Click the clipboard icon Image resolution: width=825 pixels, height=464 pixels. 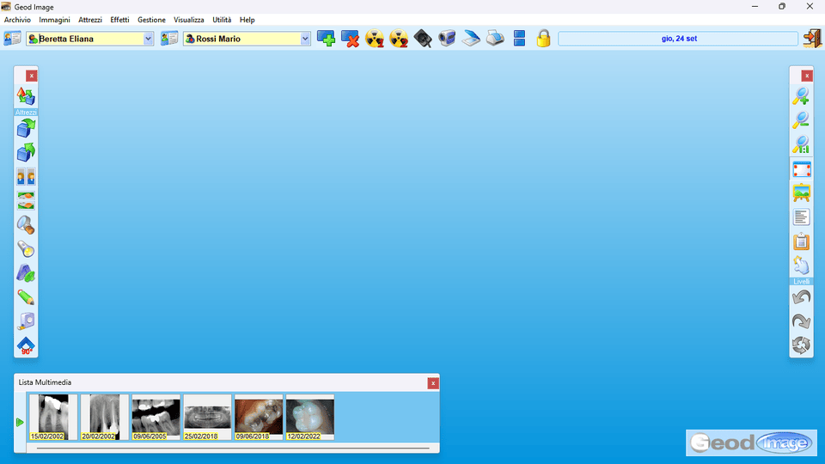pos(801,241)
